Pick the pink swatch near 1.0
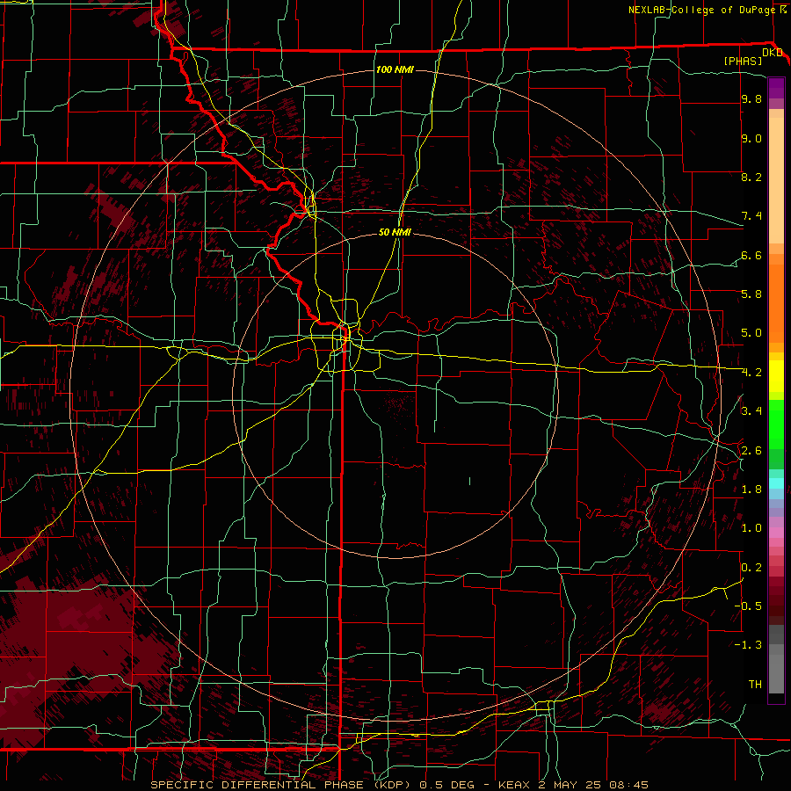The width and height of the screenshot is (791, 791). (x=776, y=533)
